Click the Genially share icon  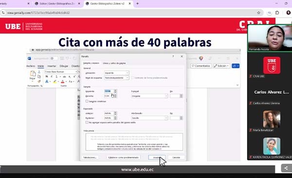(x=286, y=168)
